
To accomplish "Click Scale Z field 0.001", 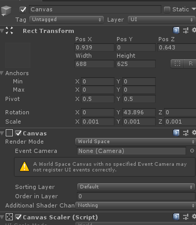I will pyautogui.click(x=180, y=122).
